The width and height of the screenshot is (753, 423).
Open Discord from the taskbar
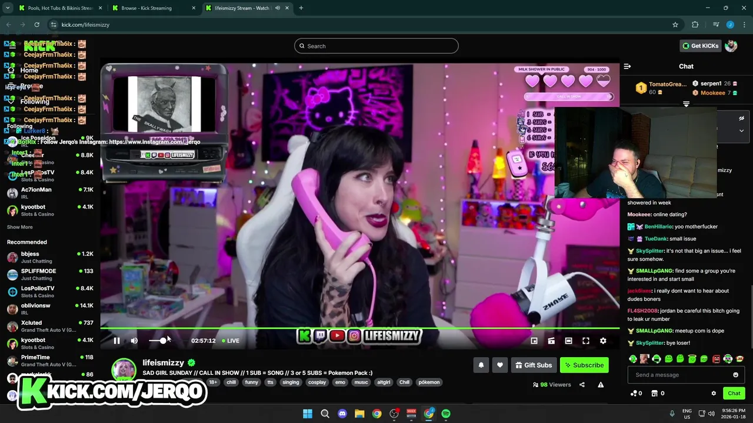[x=342, y=414]
